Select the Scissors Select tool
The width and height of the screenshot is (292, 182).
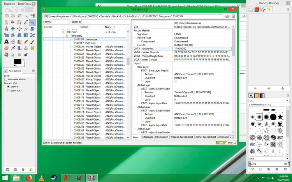6,22
